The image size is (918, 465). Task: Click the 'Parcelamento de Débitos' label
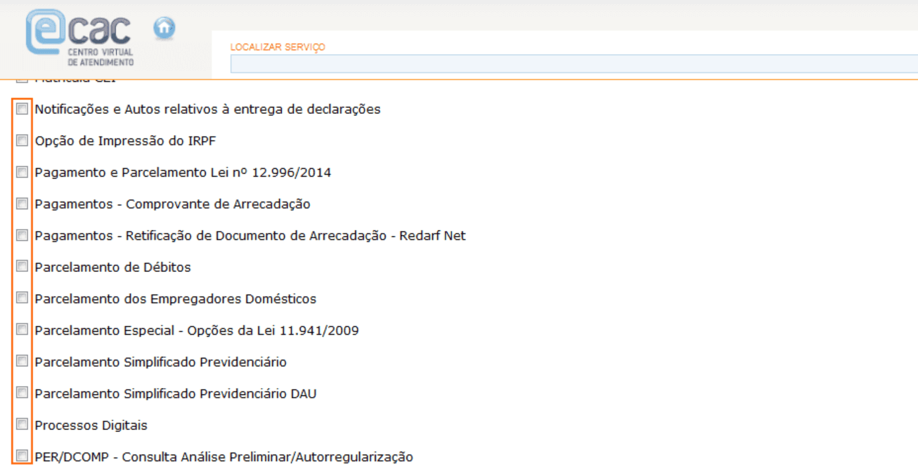coord(113,267)
